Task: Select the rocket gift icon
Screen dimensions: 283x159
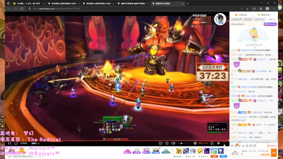Action: (x=186, y=151)
